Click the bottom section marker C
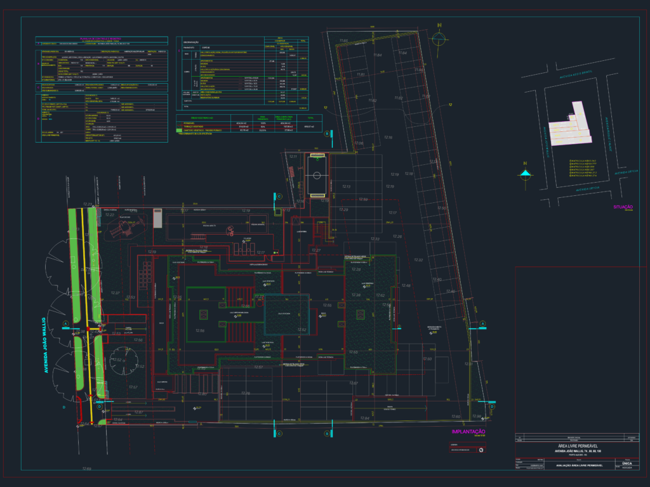The height and width of the screenshot is (487, 650). 279,434
